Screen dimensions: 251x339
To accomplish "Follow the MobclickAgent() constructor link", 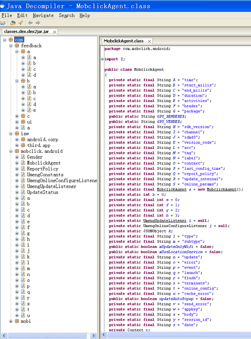I will tap(222, 189).
